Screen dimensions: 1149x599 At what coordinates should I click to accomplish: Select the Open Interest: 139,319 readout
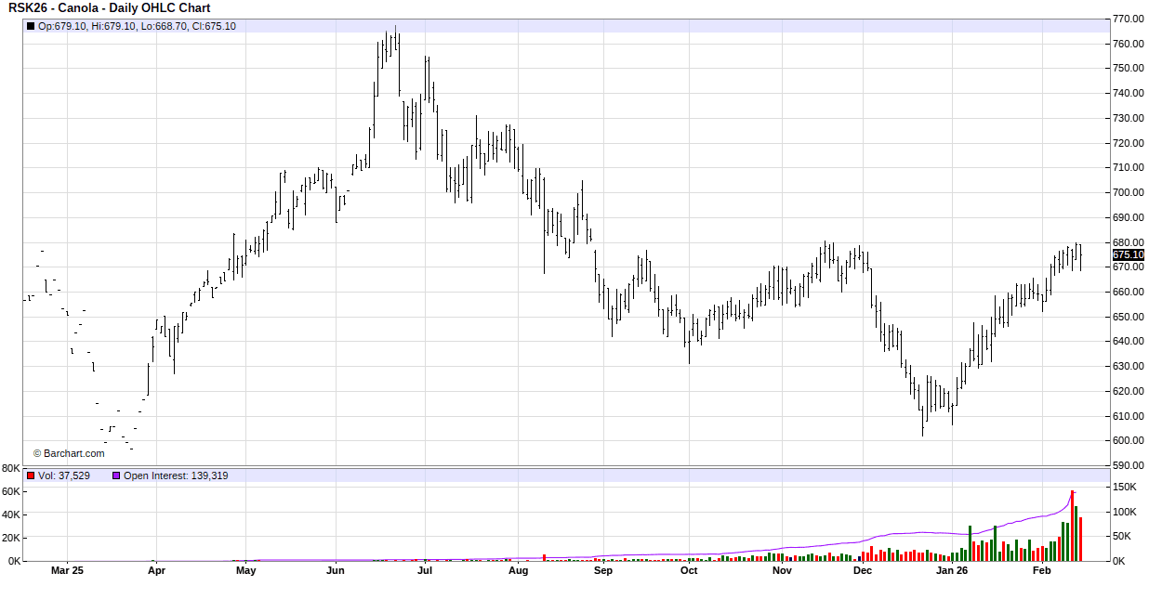(x=176, y=475)
